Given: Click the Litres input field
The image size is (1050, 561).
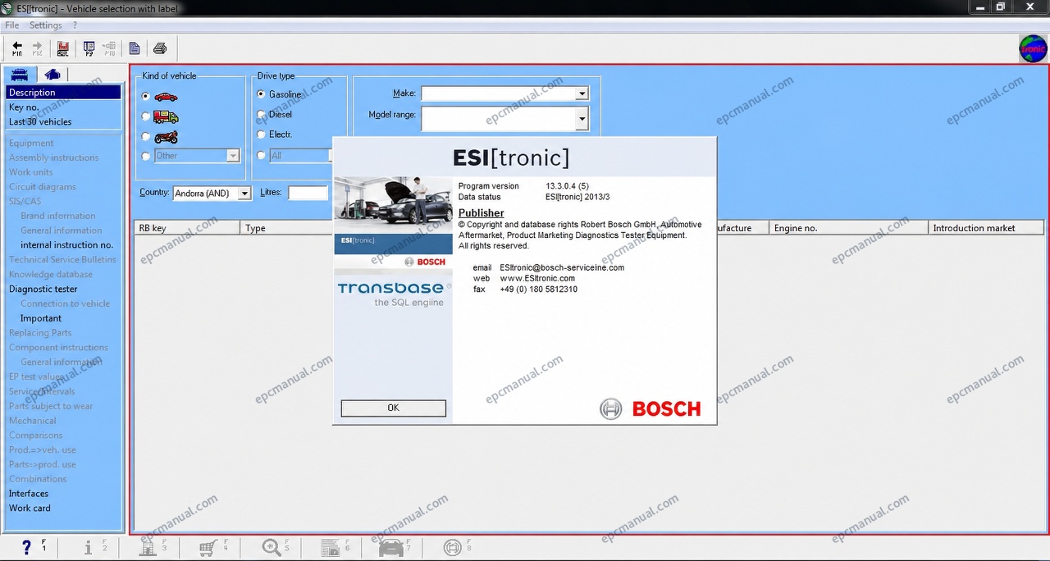Looking at the screenshot, I should [x=308, y=193].
